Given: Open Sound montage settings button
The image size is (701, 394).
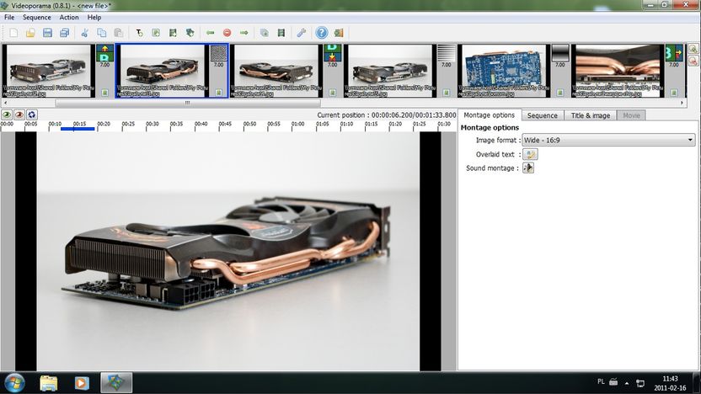Looking at the screenshot, I should (x=528, y=168).
